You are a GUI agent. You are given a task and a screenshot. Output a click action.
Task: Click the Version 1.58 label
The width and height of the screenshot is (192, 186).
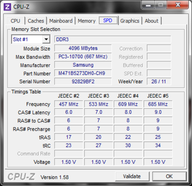point(55,177)
